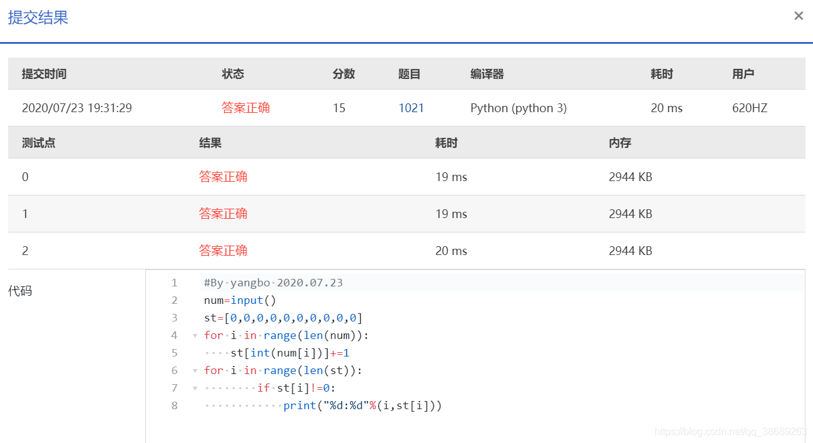Click code line for i in range(len(st)):
813x443 pixels.
pyautogui.click(x=283, y=370)
